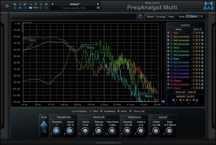The image size is (216, 145).
Task: Toggle visibility of curve 8 Bass
Action: point(168,58)
